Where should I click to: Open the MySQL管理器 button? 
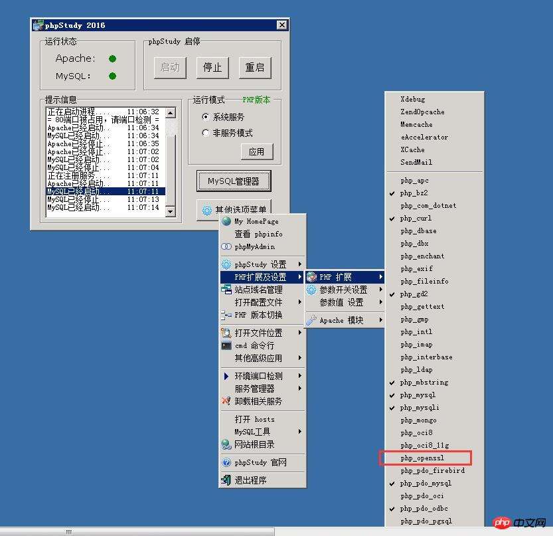click(234, 181)
